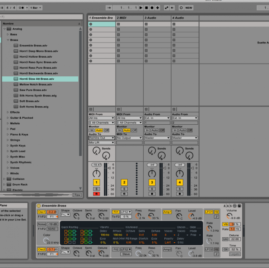This screenshot has width=269, height=268.
Task: Click the transport Play button
Action: (x=141, y=8)
